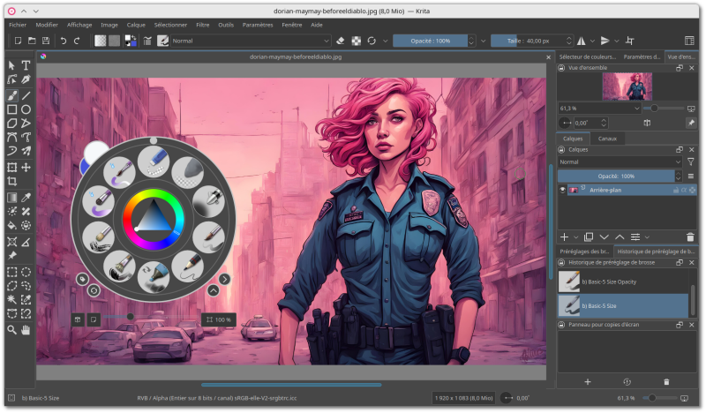Expand the add-layer plus dropdown arrow

tap(576, 237)
